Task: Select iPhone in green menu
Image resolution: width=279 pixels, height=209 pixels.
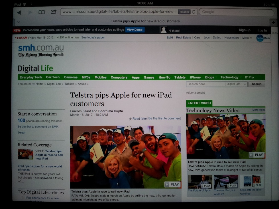Action: 195,77
